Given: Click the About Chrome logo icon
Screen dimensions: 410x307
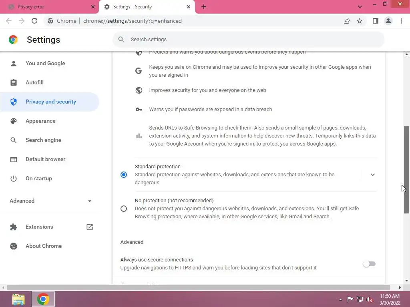Looking at the screenshot, I should coord(14,246).
